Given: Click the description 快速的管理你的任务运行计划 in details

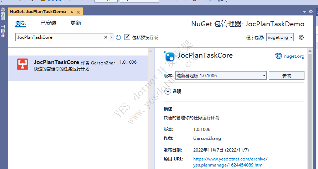Looking at the screenshot, I should [191, 118].
